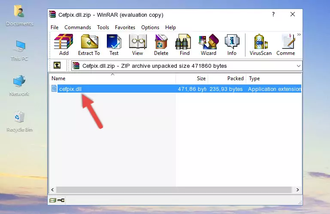The width and height of the screenshot is (330, 214).
Task: Select the cefpix.dll file row
Action: [176, 89]
